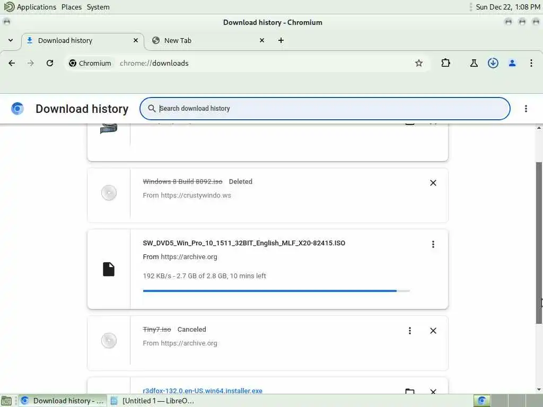
Task: Open Download history page more actions menu
Action: tap(526, 109)
